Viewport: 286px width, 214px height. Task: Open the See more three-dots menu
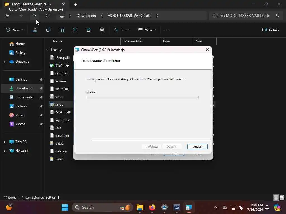pyautogui.click(x=167, y=30)
